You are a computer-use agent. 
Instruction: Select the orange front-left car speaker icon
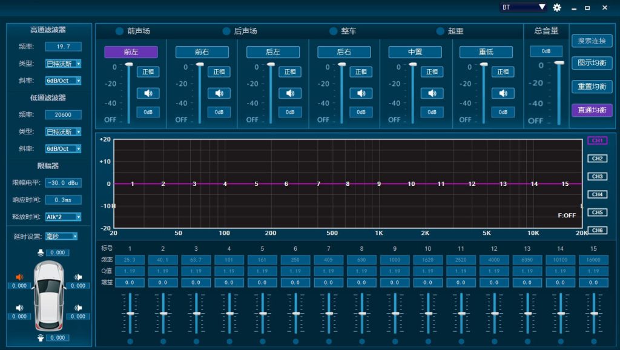[x=19, y=277]
